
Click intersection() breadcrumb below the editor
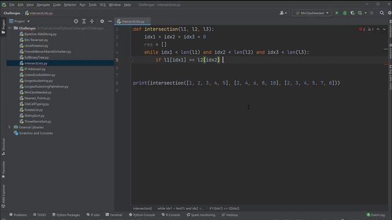[142, 208]
